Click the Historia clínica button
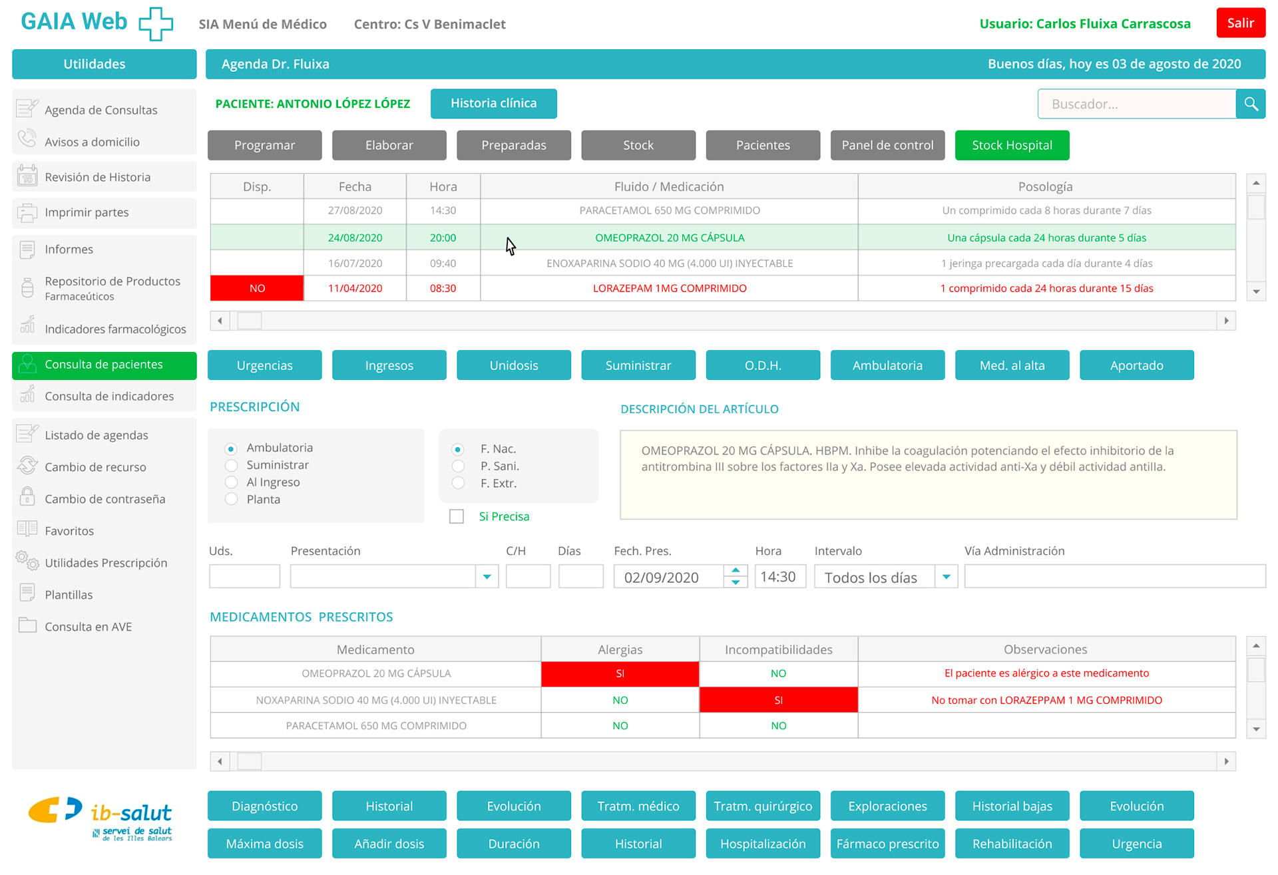The width and height of the screenshot is (1278, 875). tap(493, 103)
